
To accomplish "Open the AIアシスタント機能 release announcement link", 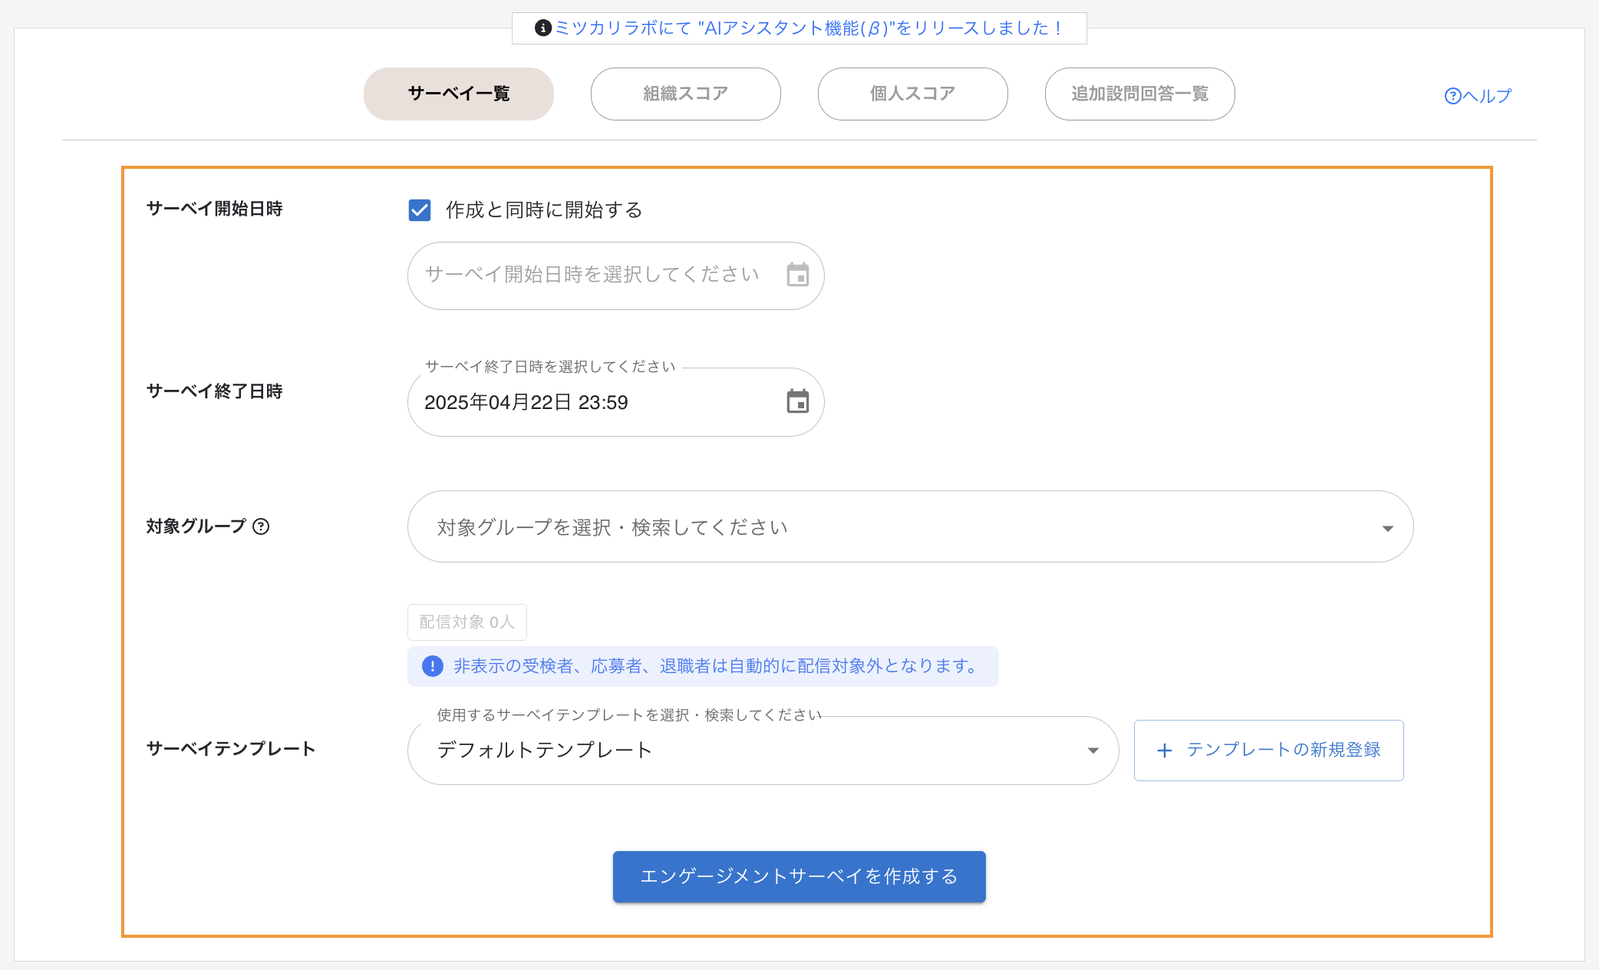I will 808,28.
